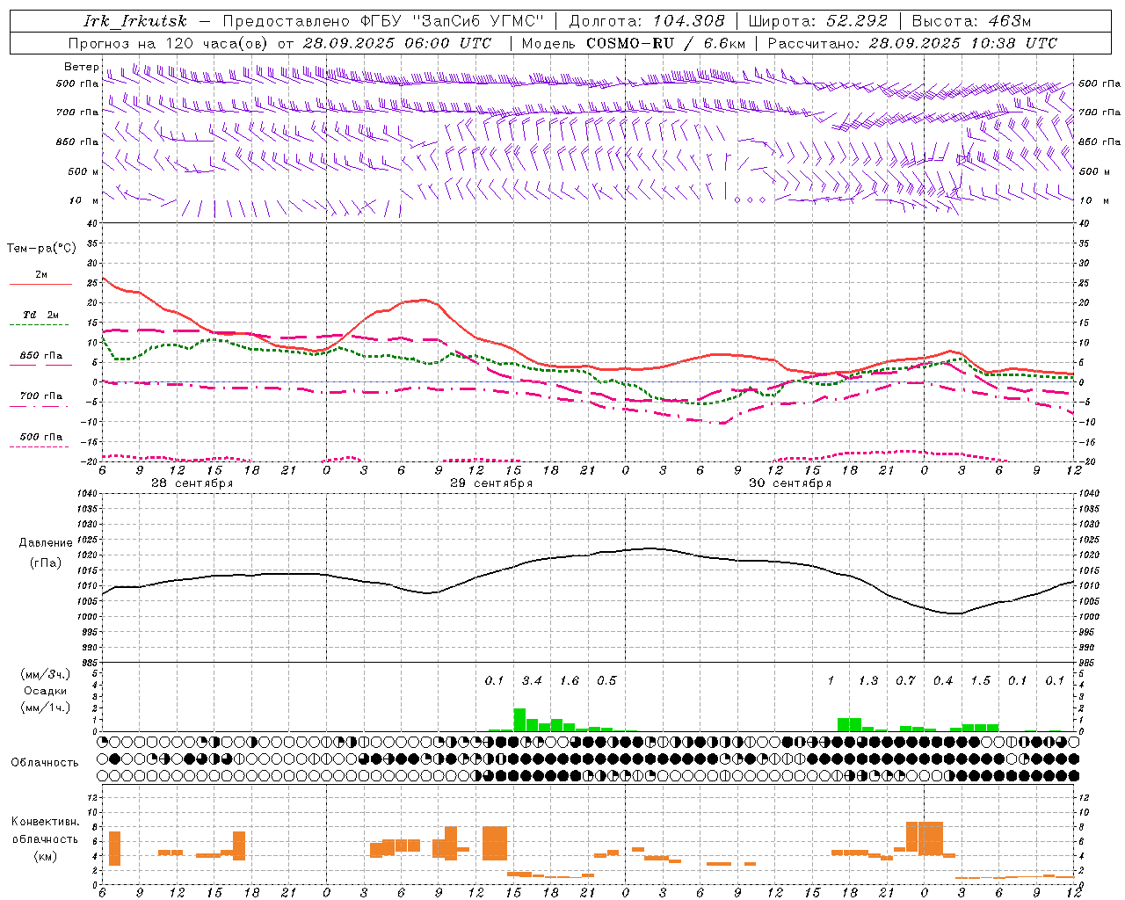Click the 'Облачность' cloud cover label
The height and width of the screenshot is (900, 1125).
(x=45, y=763)
